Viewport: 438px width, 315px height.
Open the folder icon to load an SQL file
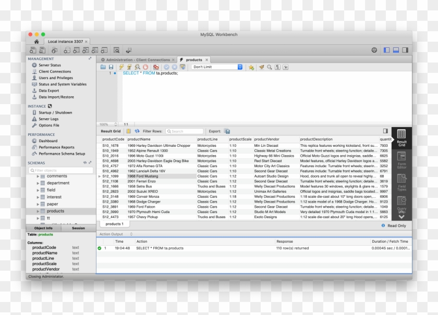(x=104, y=67)
